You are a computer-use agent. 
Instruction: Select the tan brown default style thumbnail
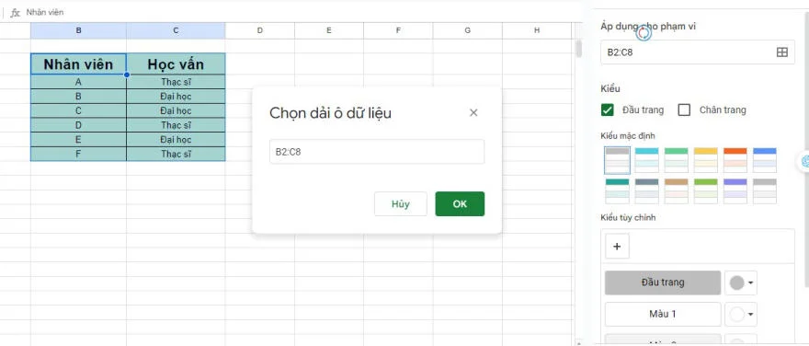pyautogui.click(x=676, y=191)
